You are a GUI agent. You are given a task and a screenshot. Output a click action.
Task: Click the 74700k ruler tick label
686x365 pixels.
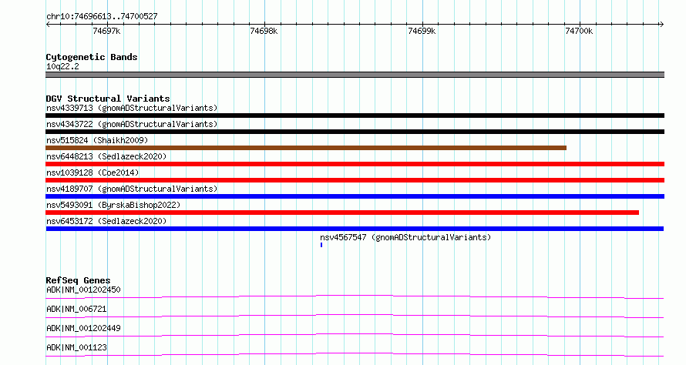[x=580, y=31]
